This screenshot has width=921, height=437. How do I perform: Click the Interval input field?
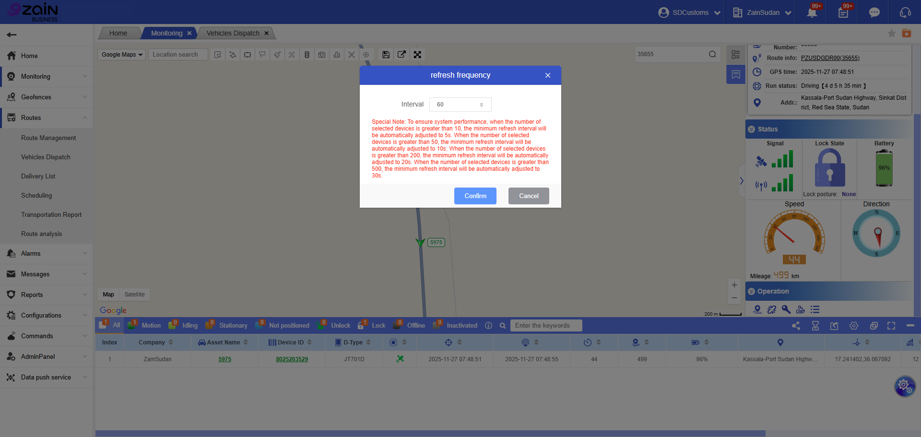tap(456, 105)
